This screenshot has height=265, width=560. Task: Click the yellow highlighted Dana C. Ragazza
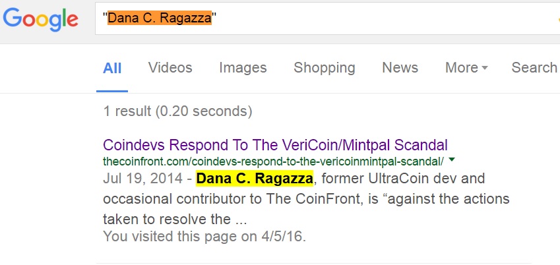(255, 179)
